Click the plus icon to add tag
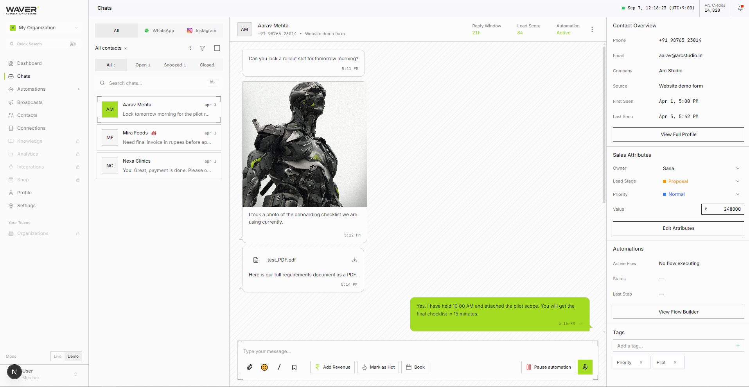 [738, 346]
